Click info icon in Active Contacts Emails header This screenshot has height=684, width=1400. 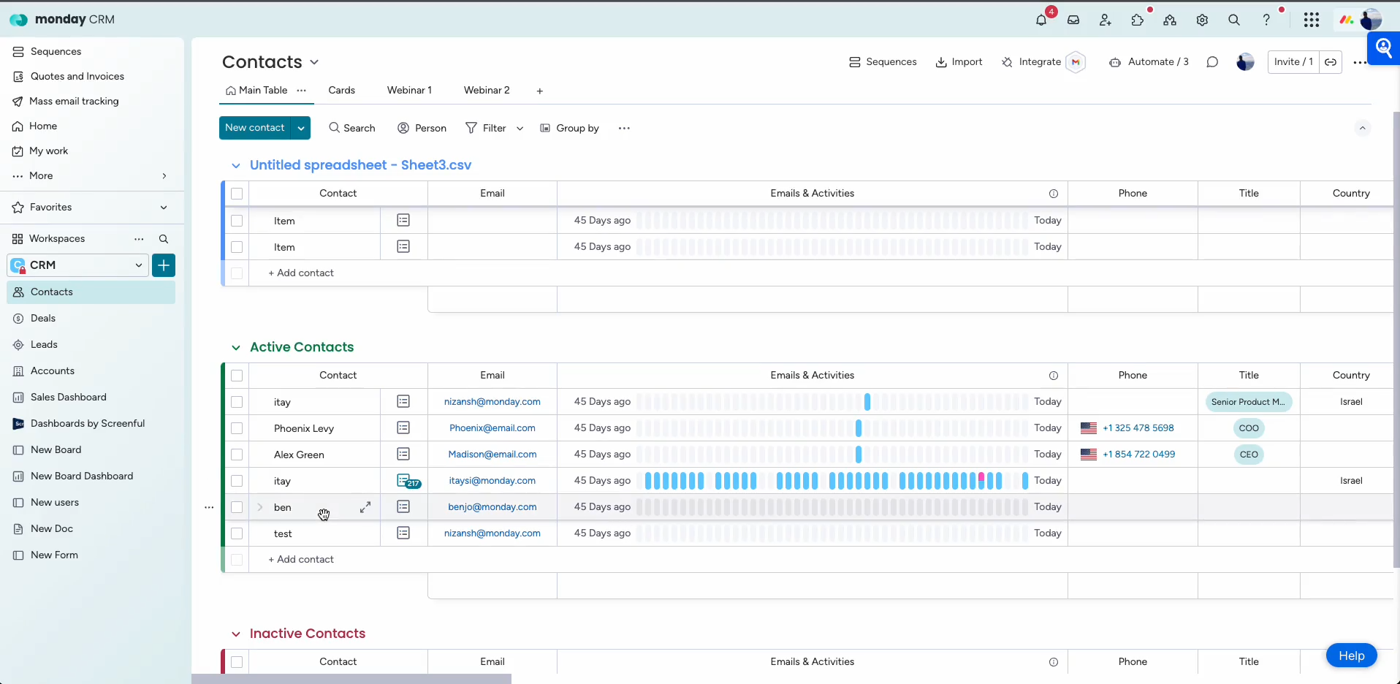point(1054,376)
